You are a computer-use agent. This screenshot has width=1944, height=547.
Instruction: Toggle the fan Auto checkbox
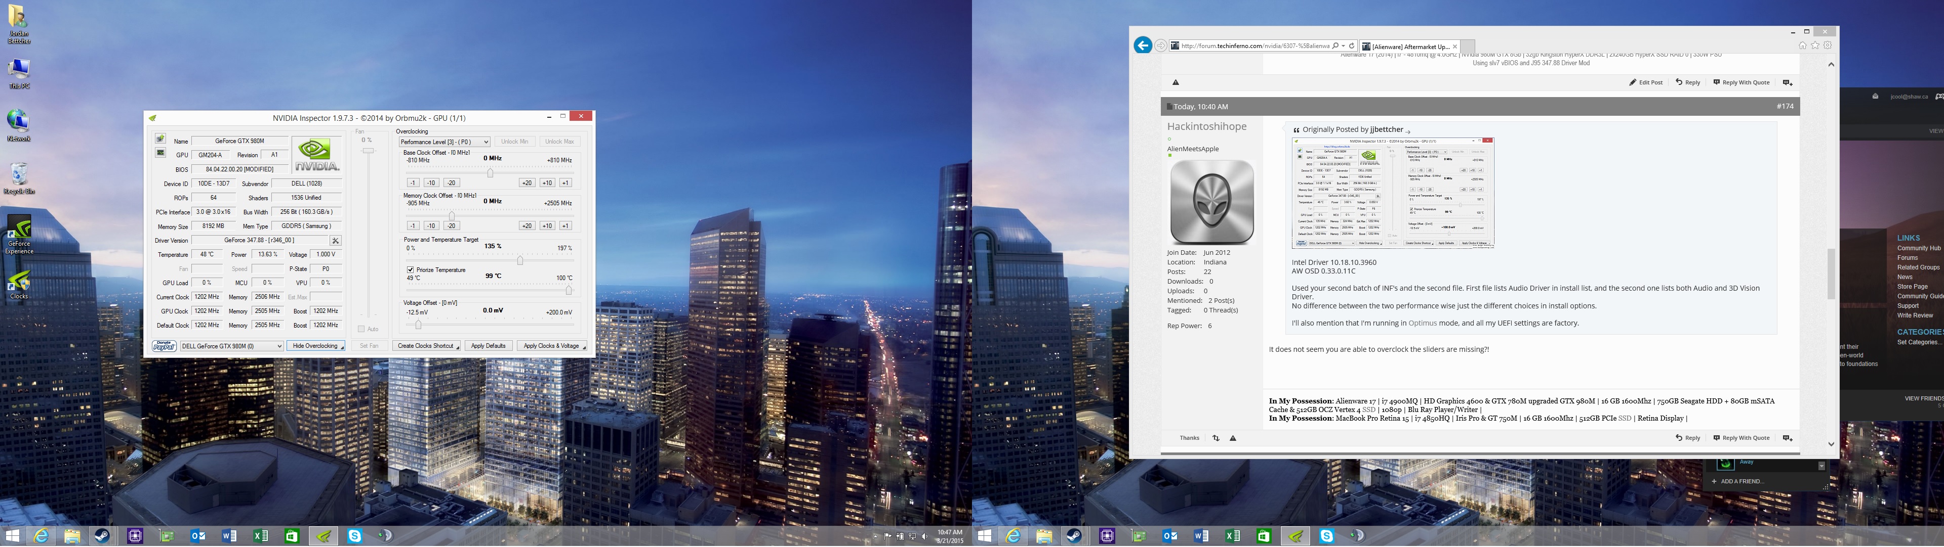(x=361, y=329)
